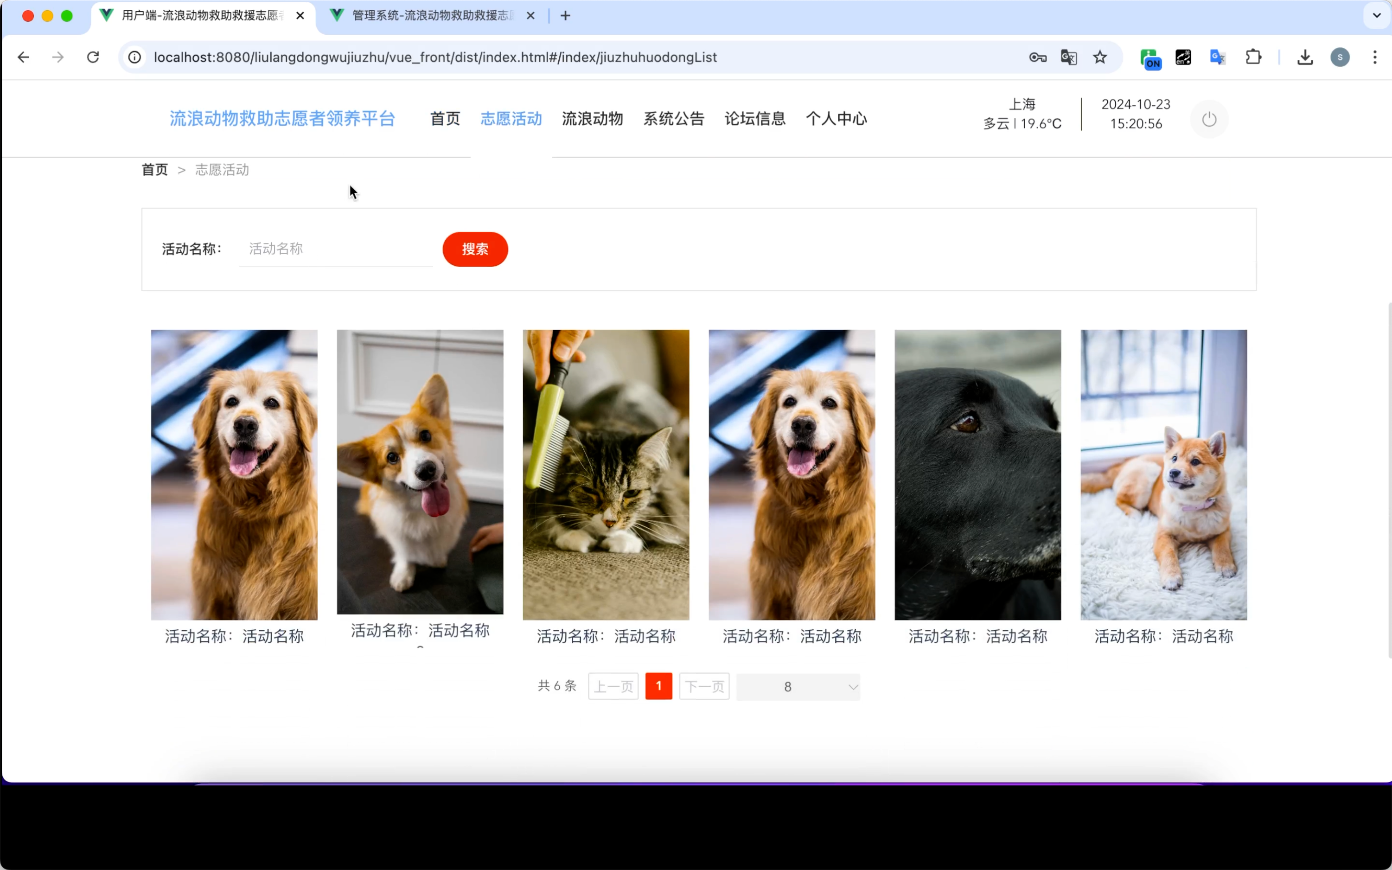Open the 个人中心 menu item
The width and height of the screenshot is (1392, 870).
pos(836,119)
